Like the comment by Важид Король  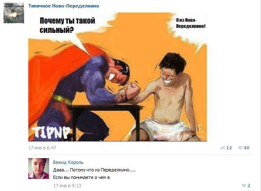click(x=244, y=186)
